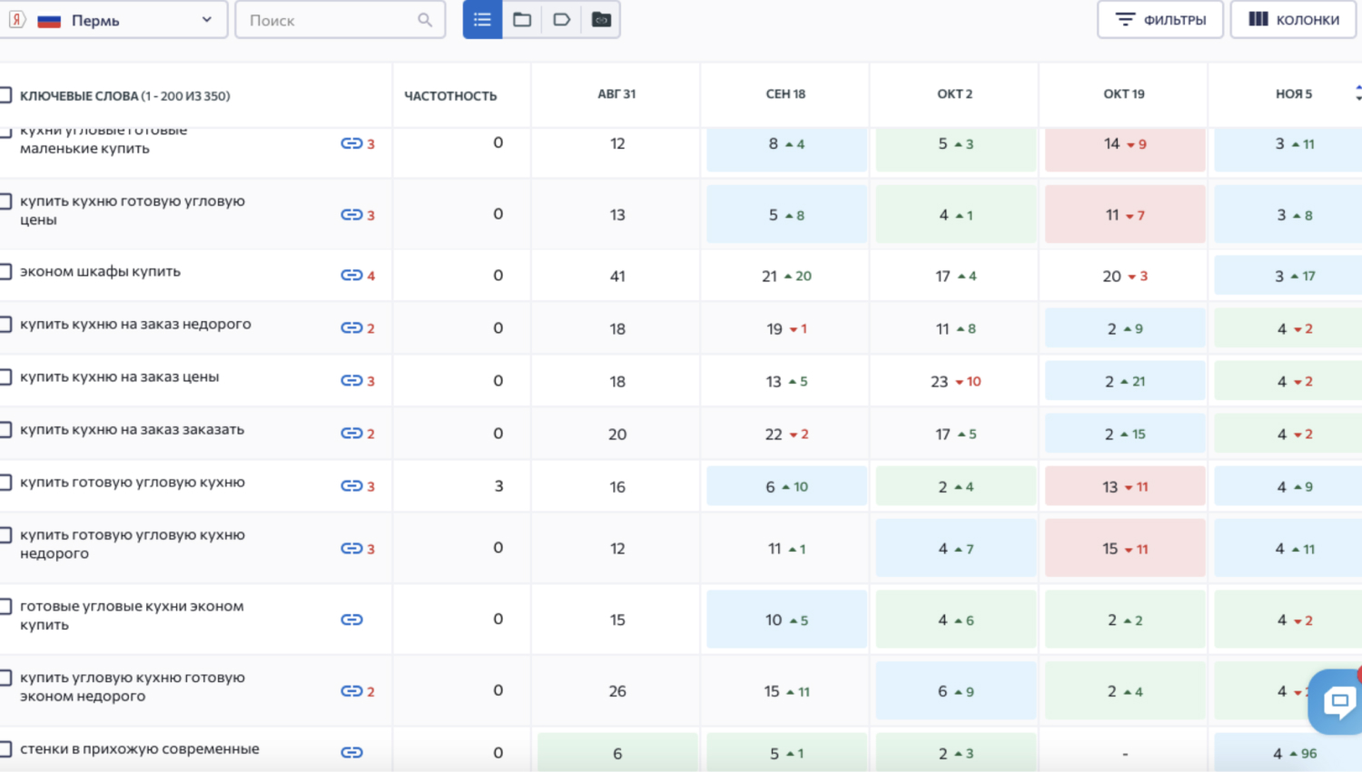Open the 'Фильтры' button

click(1160, 19)
